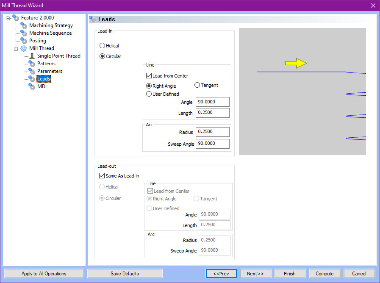Click the Mill Thread gear icon

(x=24, y=48)
